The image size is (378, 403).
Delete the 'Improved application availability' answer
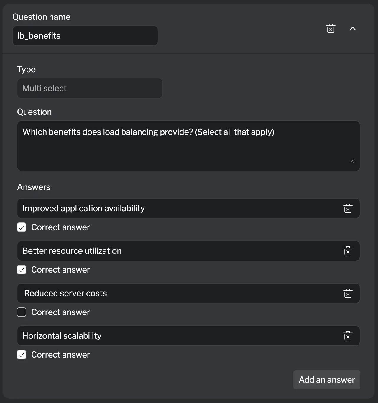pyautogui.click(x=348, y=208)
